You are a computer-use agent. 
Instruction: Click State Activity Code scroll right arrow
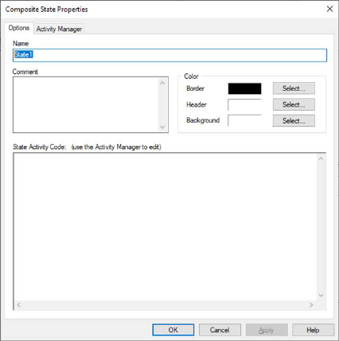[311, 305]
